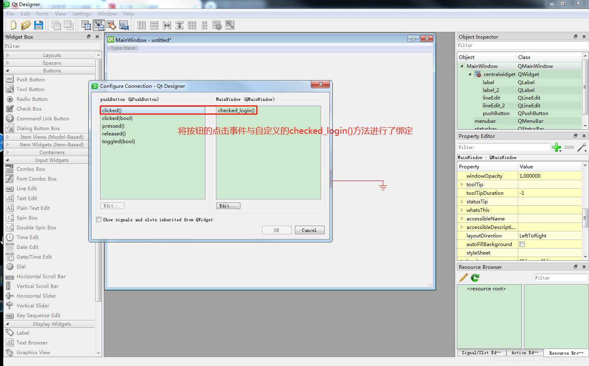The image size is (589, 366).
Task: Click the Cancel button in Configure Connection
Action: click(309, 230)
